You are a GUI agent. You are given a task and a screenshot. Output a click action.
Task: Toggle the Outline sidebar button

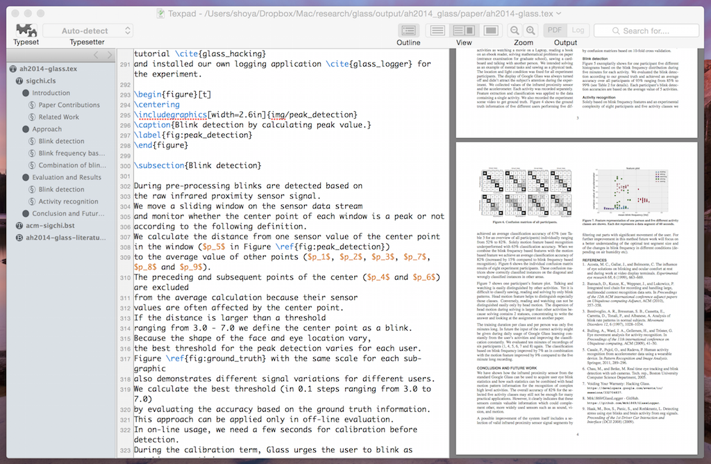coord(408,31)
